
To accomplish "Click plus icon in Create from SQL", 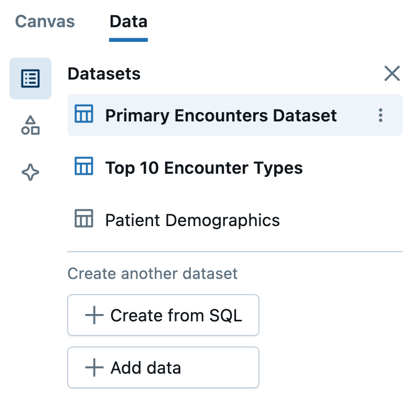I will tap(94, 316).
